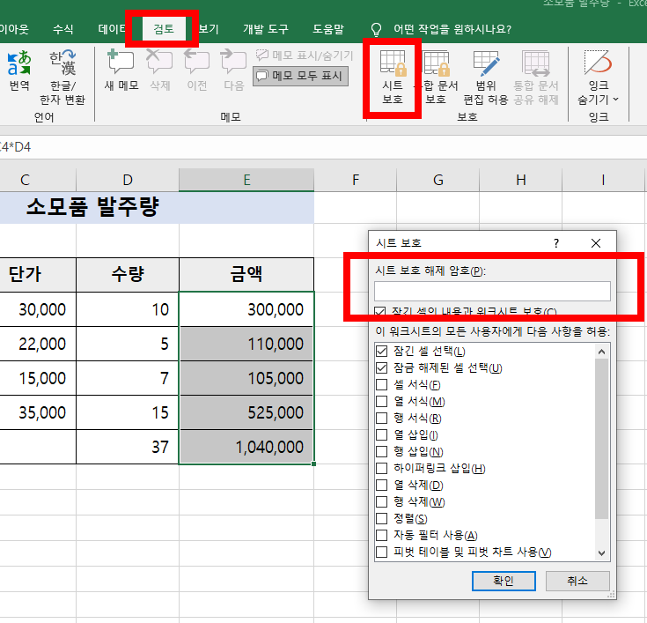
Task: Click the formula bar showing C4*D4
Action: coord(324,147)
